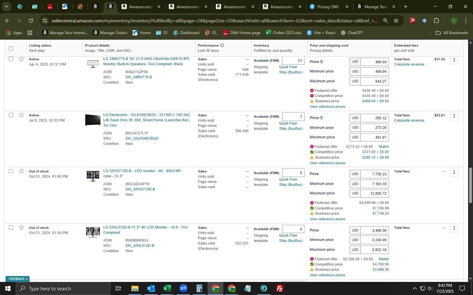The width and height of the screenshot is (473, 295).
Task: Click the page vertical scrollbar thumb
Action: (470, 185)
